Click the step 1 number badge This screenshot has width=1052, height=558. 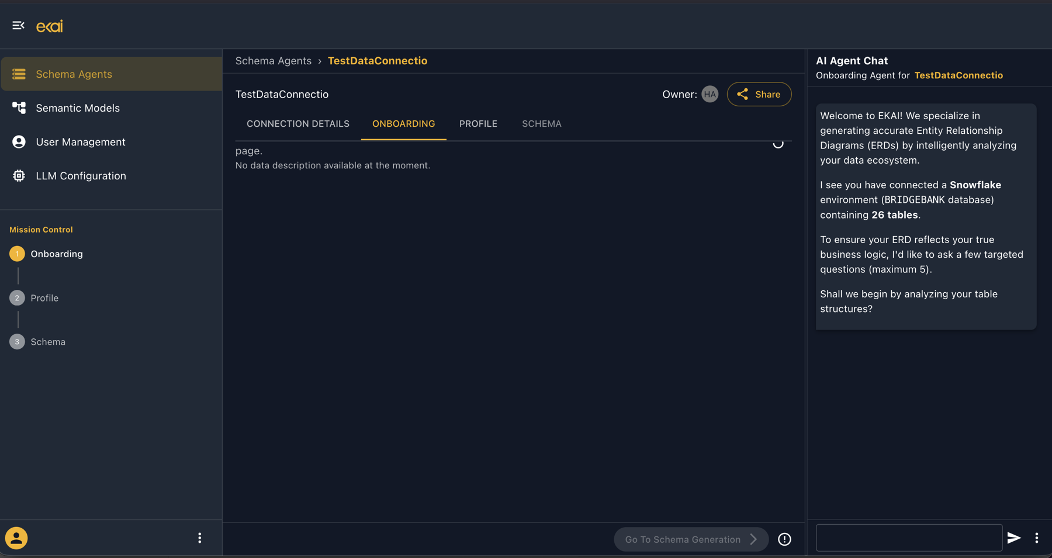coord(17,254)
